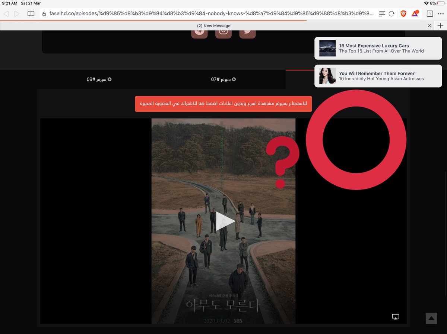Reload the current page
Image resolution: width=447 pixels, height=334 pixels.
[391, 14]
